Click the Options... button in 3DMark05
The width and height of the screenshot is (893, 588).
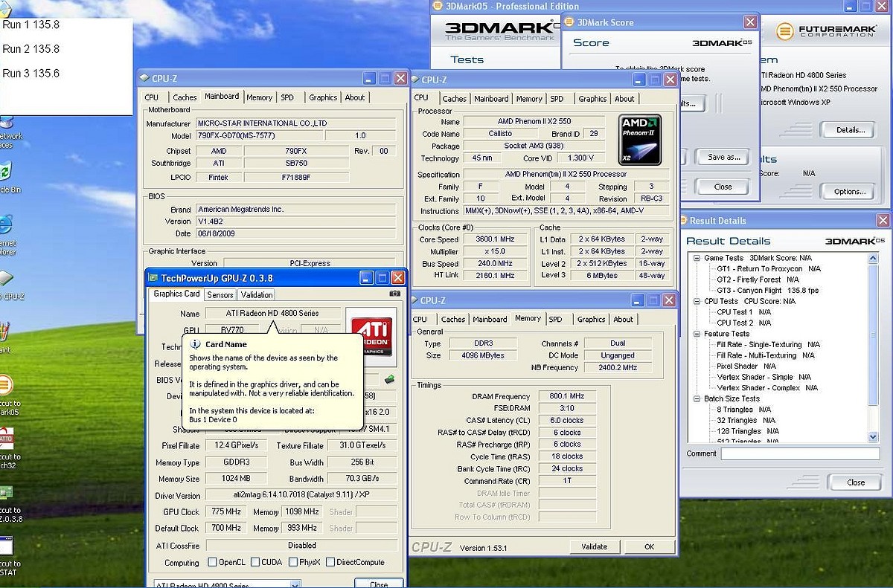coord(851,191)
